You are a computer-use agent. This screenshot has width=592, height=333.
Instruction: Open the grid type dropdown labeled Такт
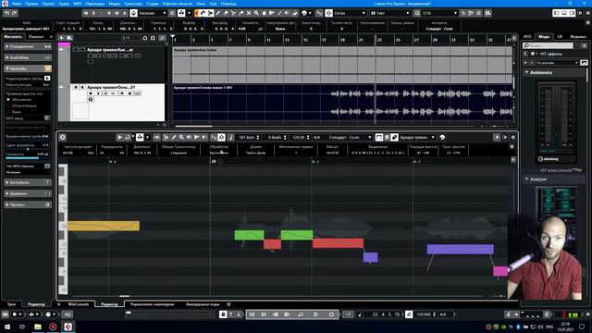(390, 13)
